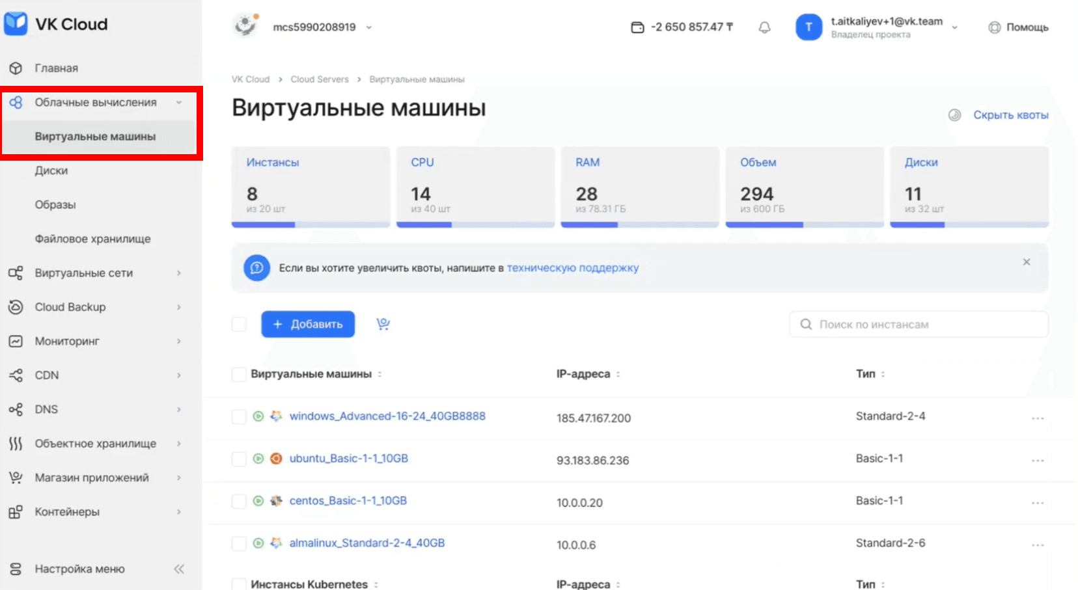Click the CDN sidebar icon

(x=16, y=375)
